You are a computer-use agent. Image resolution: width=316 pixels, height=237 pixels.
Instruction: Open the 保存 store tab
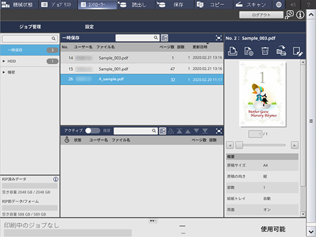click(x=175, y=4)
